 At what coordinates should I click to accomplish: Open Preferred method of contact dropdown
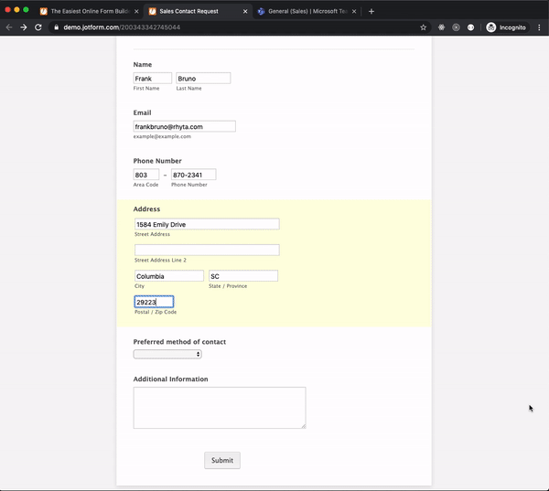167,354
